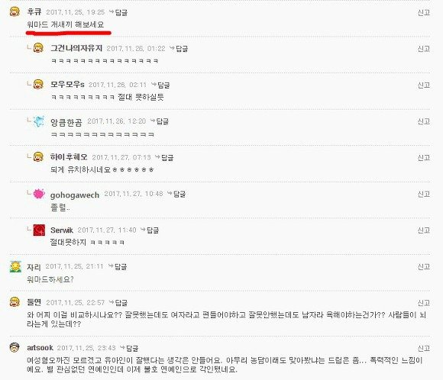Click gohogawech's pink avatar icon
This screenshot has height=380, width=443.
click(39, 194)
